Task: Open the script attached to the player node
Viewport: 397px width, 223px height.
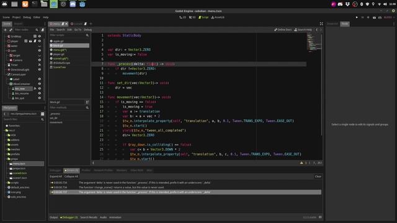Action: pos(35,41)
